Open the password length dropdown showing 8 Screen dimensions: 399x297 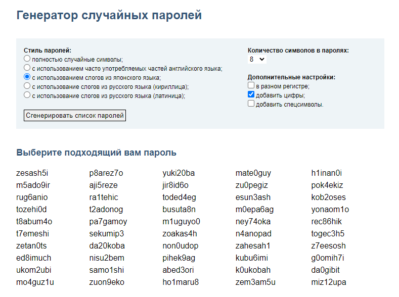(x=257, y=60)
